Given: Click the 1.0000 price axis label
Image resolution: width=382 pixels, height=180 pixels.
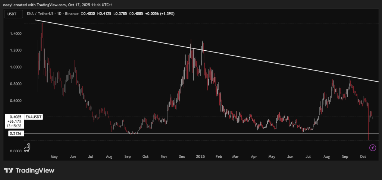Looking at the screenshot, I should point(16,67).
